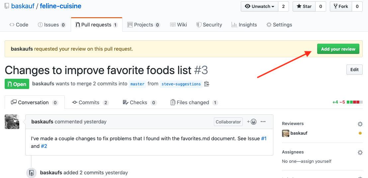368x178 pixels.
Task: Star the feline-cuisine repository
Action: (x=304, y=7)
